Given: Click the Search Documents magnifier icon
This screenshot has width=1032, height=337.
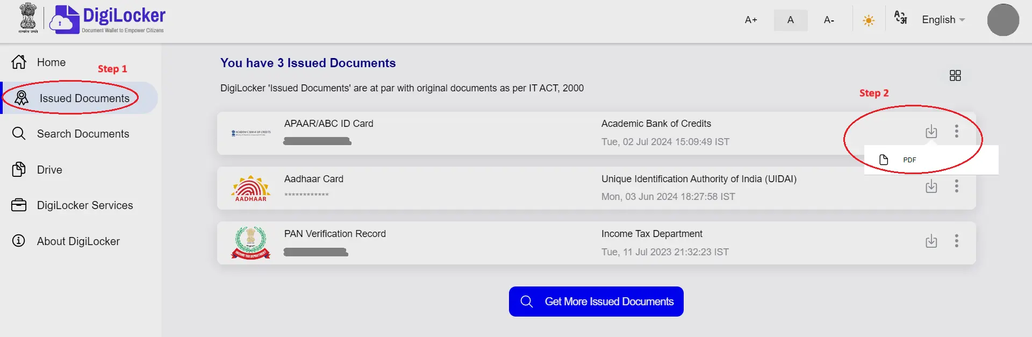Looking at the screenshot, I should pos(19,133).
